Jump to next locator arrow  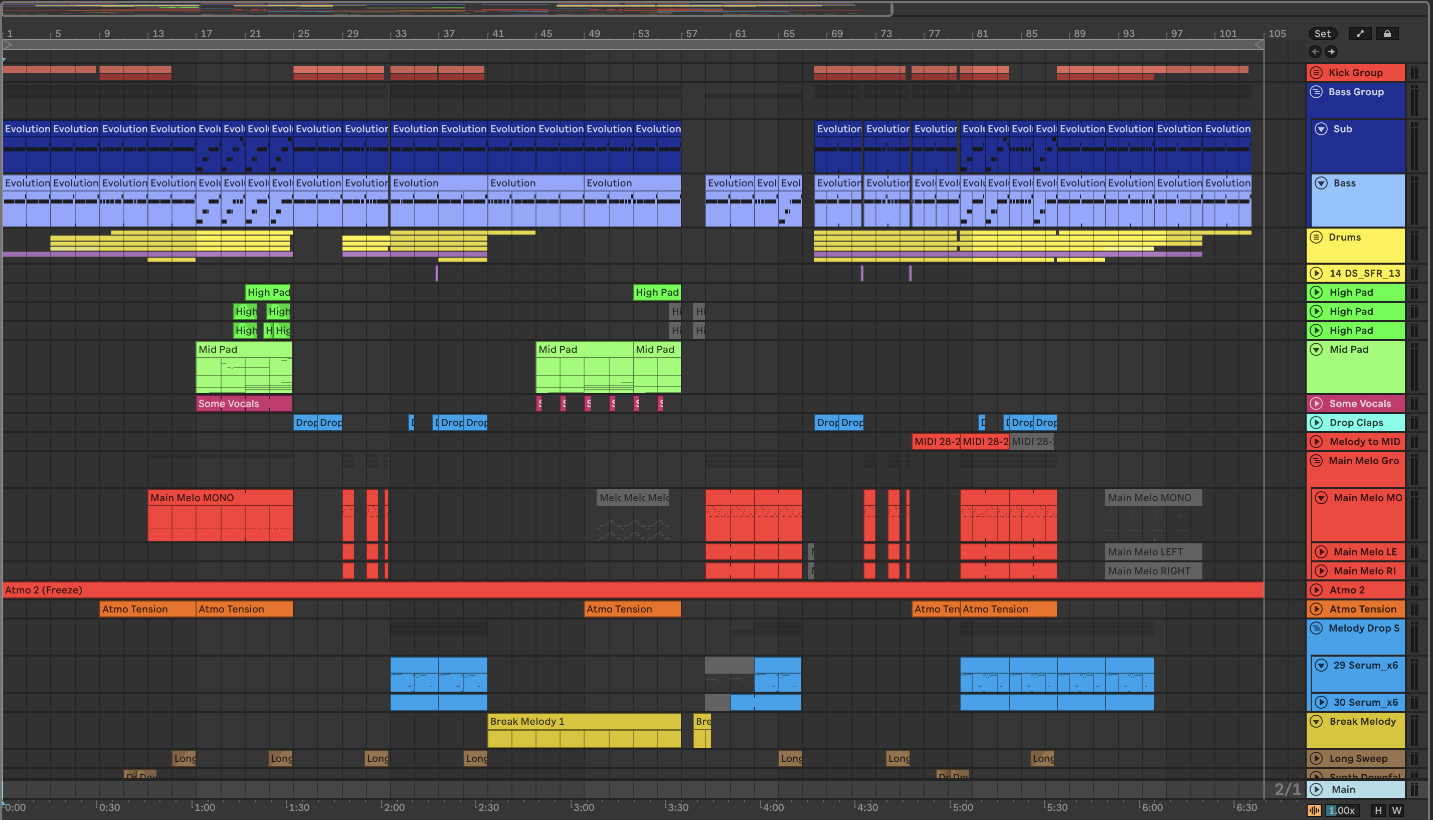1331,52
